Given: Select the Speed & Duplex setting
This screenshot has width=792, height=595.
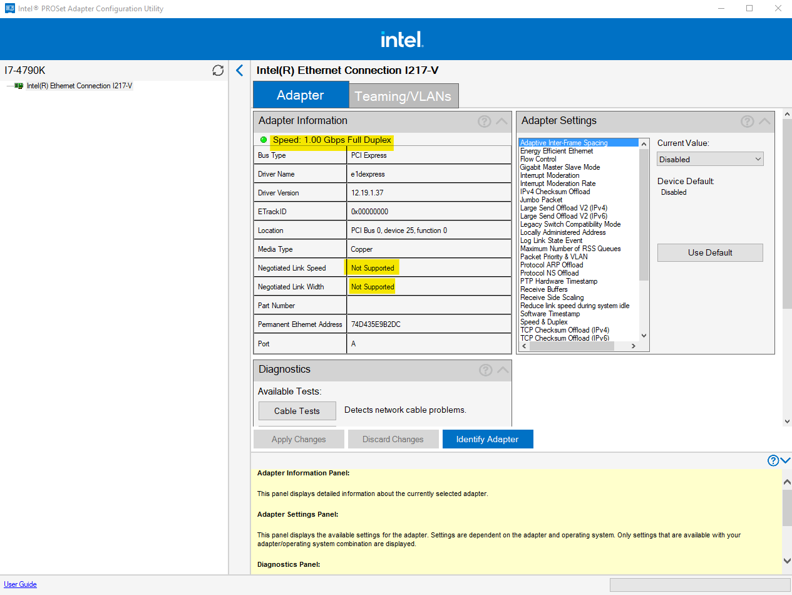Looking at the screenshot, I should tap(545, 321).
